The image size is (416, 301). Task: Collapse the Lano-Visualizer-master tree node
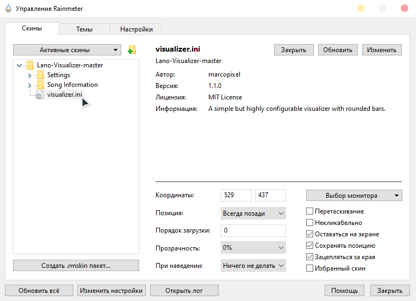[20, 65]
